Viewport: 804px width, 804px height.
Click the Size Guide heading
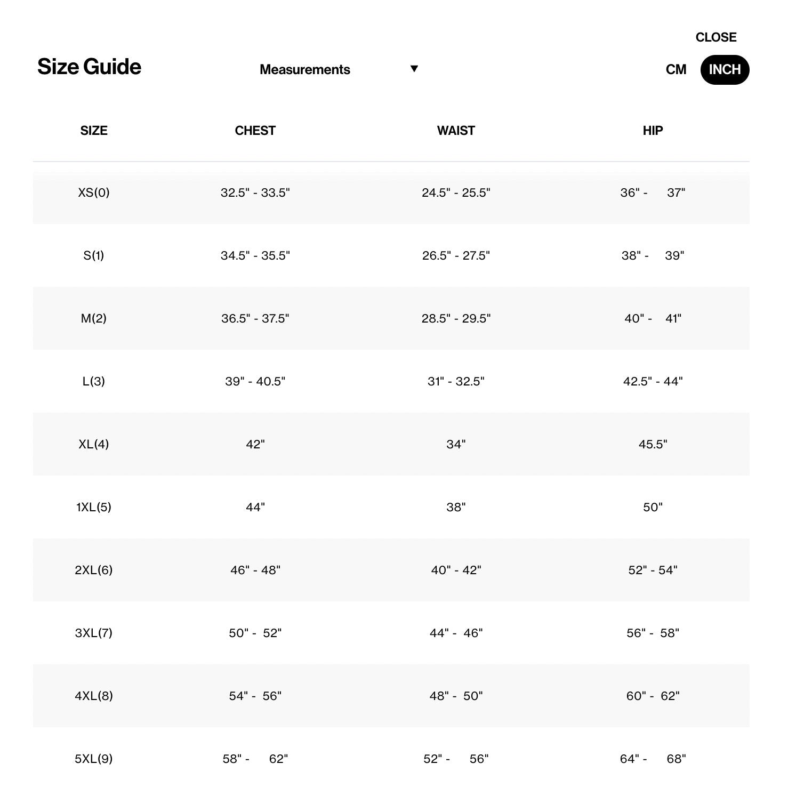(x=89, y=67)
